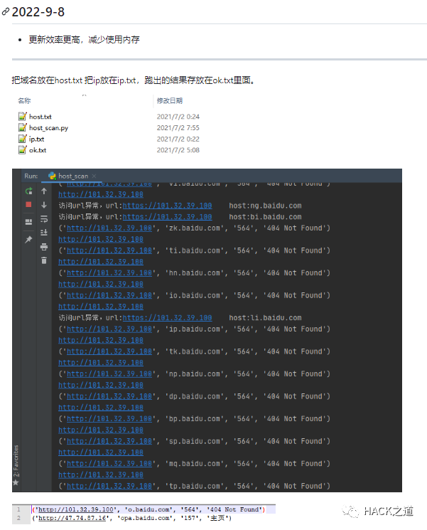
Task: Sort file list by 修改日期 column
Action: pyautogui.click(x=169, y=101)
